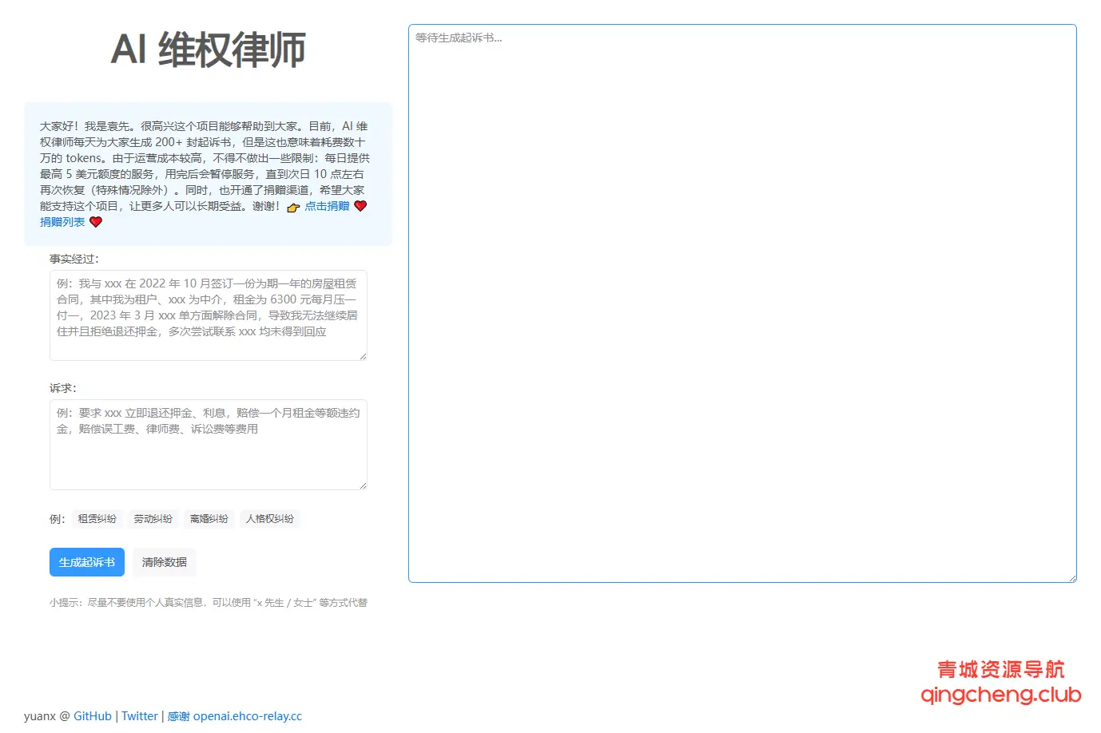The width and height of the screenshot is (1101, 733).
Task: Click inside the 诉求 text area
Action: 208,444
